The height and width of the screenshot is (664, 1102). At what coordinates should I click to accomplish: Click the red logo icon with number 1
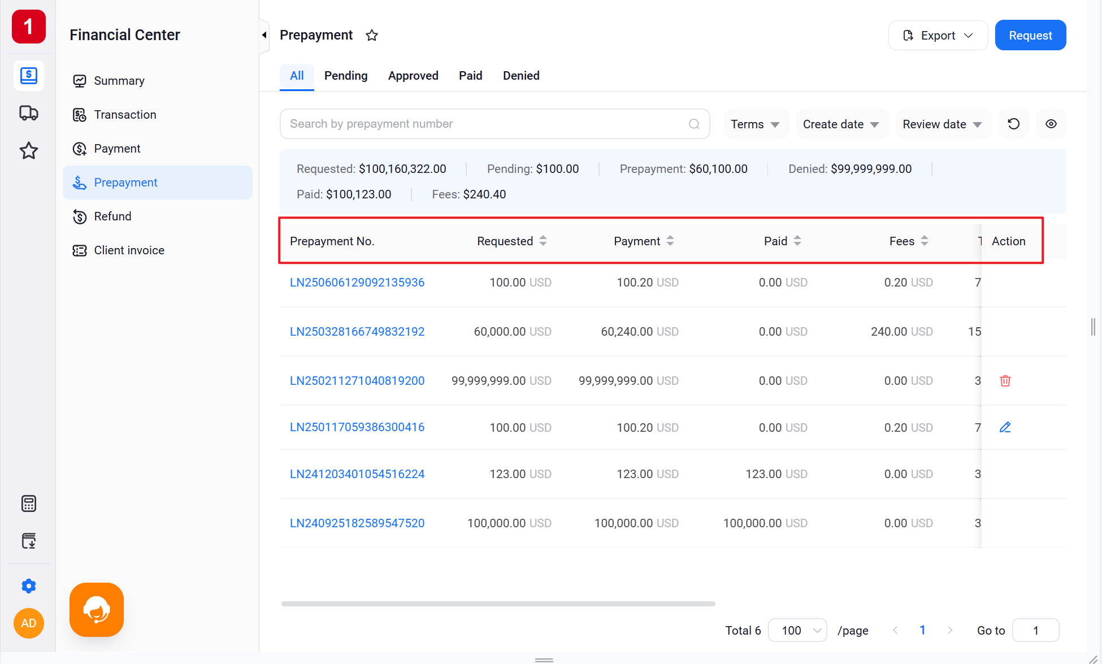28,27
